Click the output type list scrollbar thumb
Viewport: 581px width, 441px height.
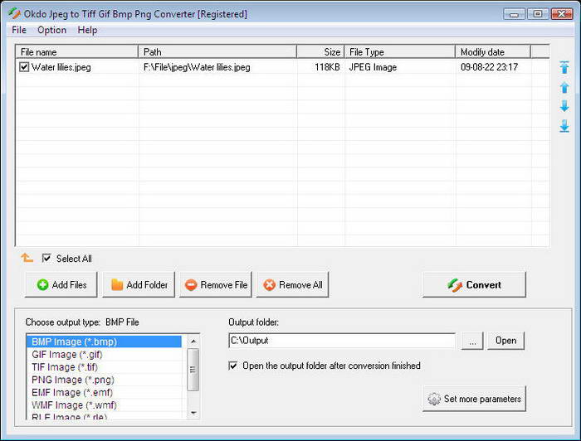click(193, 369)
